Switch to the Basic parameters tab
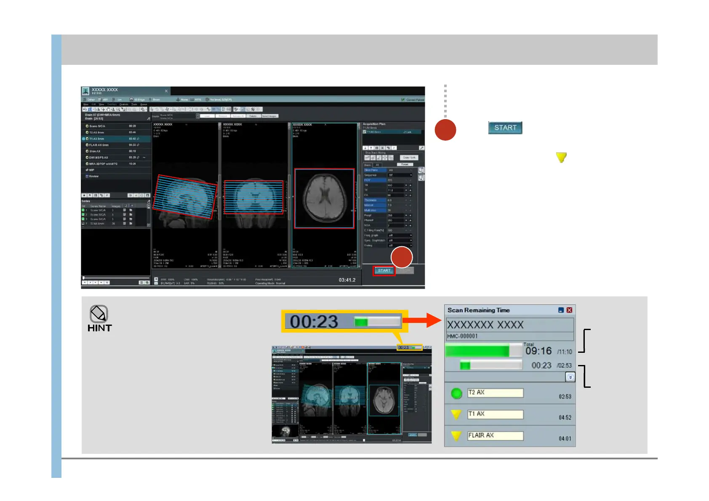 [368, 165]
